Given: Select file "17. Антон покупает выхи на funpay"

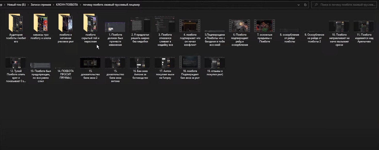Looking at the screenshot, I should click(x=165, y=63).
